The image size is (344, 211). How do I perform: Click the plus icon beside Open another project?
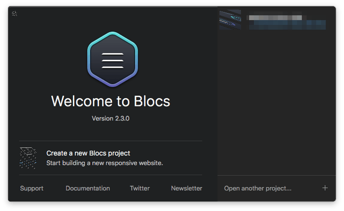click(x=325, y=188)
